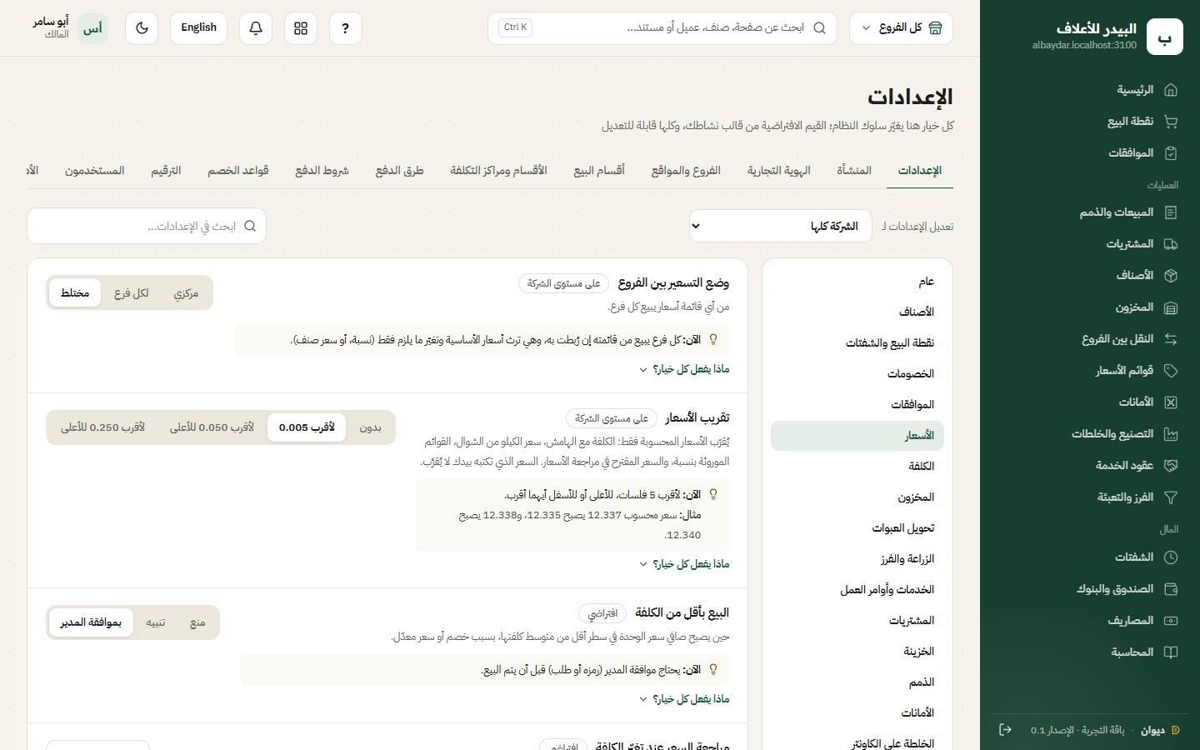Select the active الأسعار settings category
Viewport: 1200px width, 750px height.
click(857, 436)
